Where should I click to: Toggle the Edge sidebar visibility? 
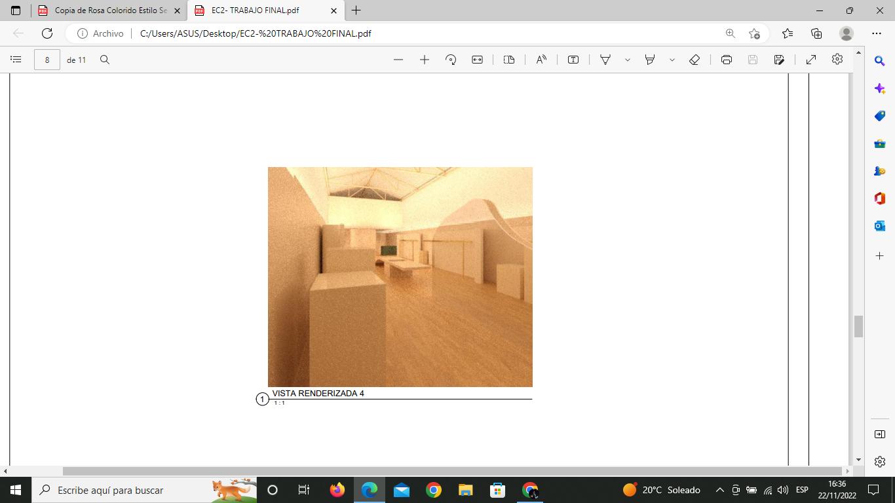(x=880, y=434)
